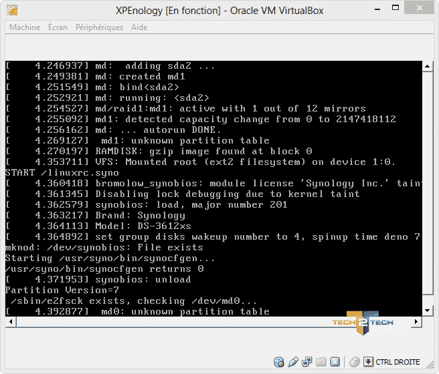Click '/sbin/e2fsck exists, checking /dev/md0...' line

pyautogui.click(x=134, y=301)
